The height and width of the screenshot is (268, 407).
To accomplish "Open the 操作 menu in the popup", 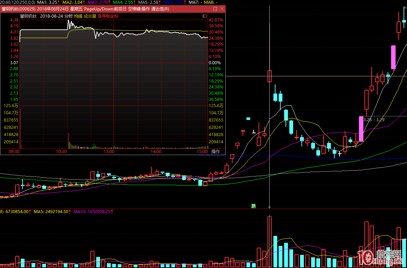I will pos(216,151).
